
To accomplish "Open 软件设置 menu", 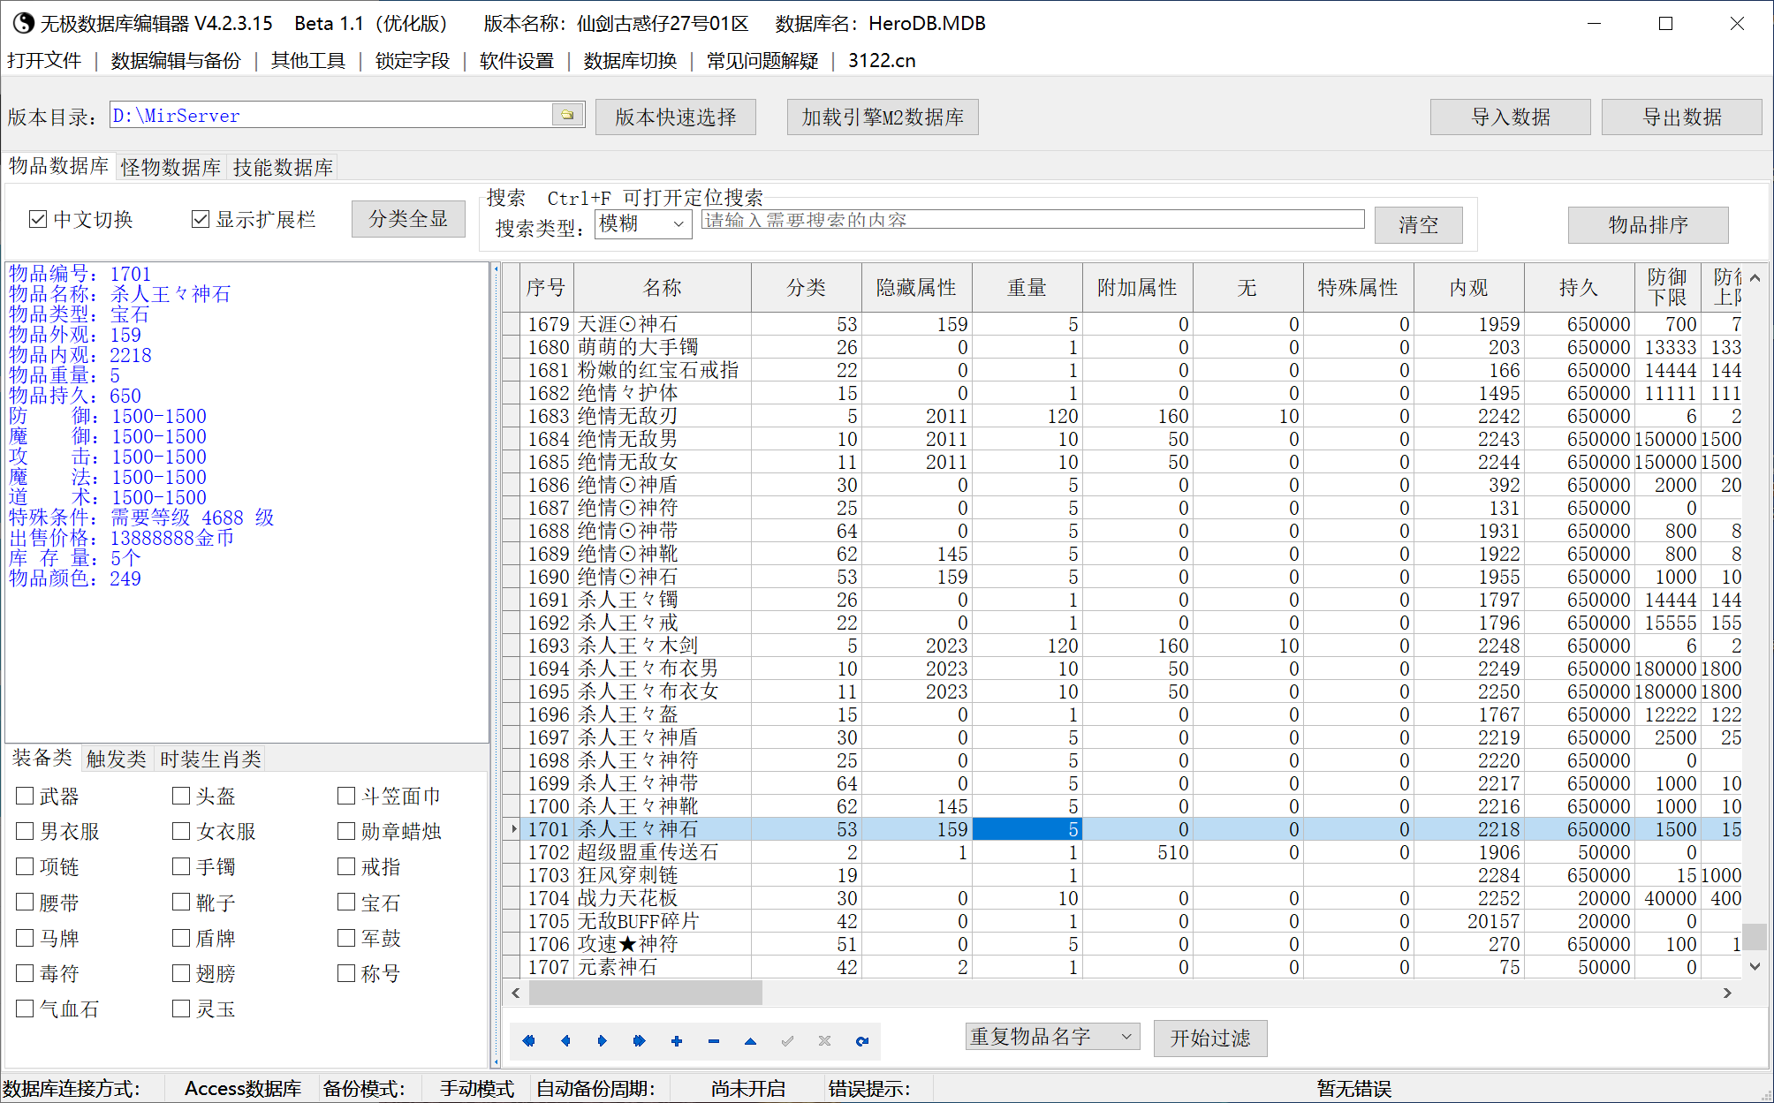I will (x=517, y=60).
